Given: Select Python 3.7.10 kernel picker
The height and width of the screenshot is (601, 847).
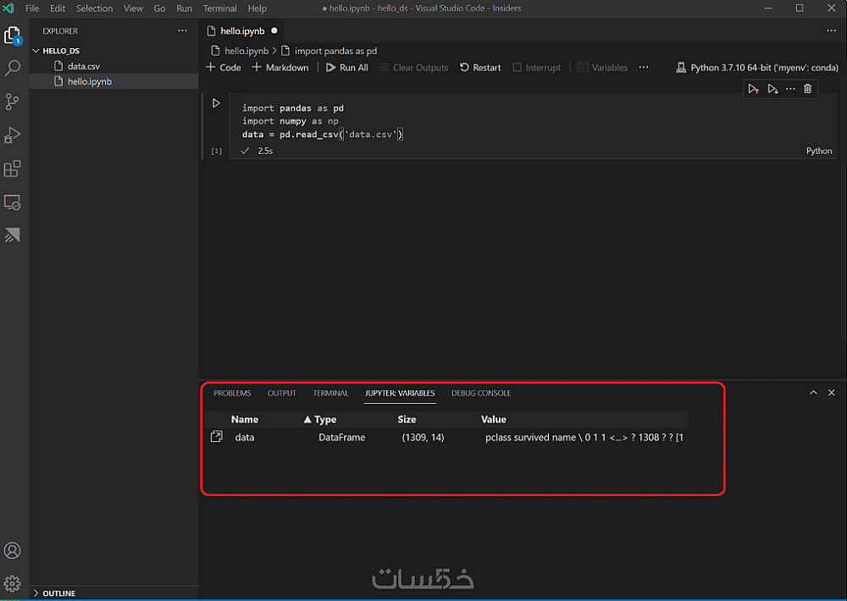Looking at the screenshot, I should pos(756,68).
